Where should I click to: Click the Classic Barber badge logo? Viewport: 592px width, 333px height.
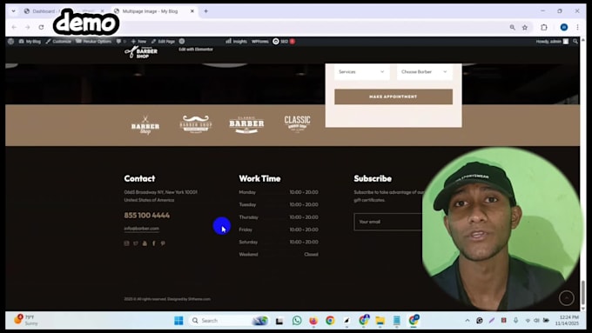(x=246, y=125)
